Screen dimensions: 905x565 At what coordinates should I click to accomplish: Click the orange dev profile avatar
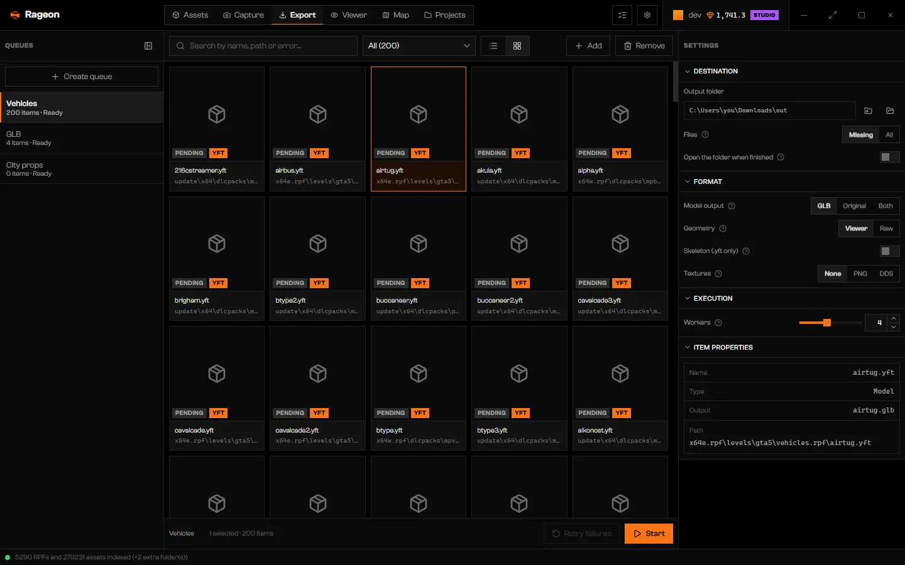(678, 15)
